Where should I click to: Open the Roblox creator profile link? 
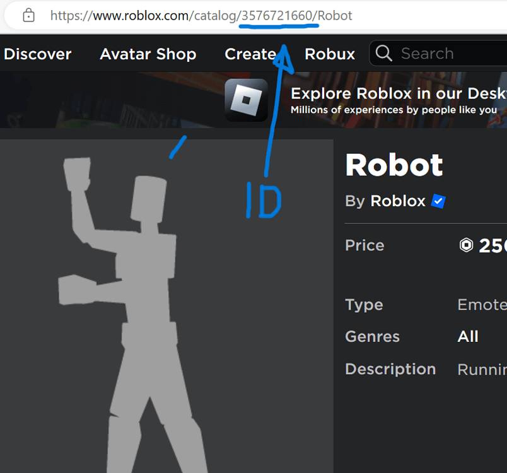coord(398,201)
